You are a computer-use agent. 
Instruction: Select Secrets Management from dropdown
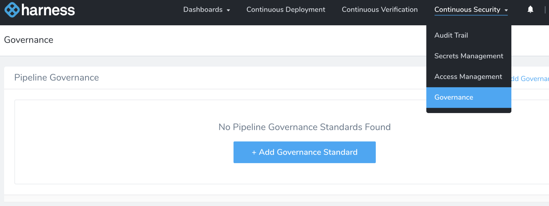pos(469,56)
